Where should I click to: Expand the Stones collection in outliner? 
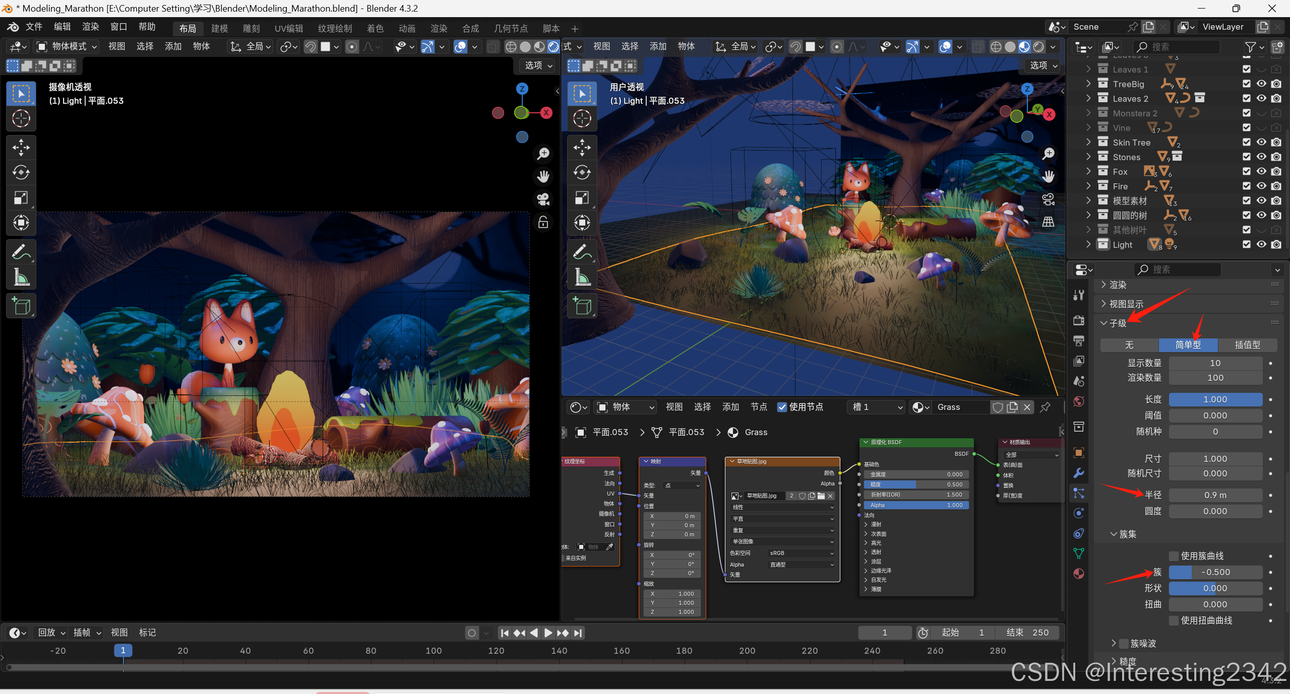point(1088,157)
